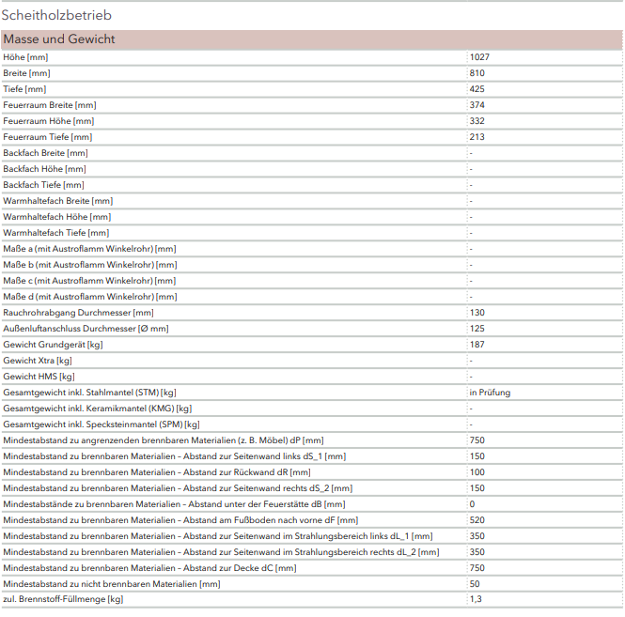Viewport: 625px width, 617px height.
Task: Click the Fußboden nach vorne value 520
Action: point(477,520)
